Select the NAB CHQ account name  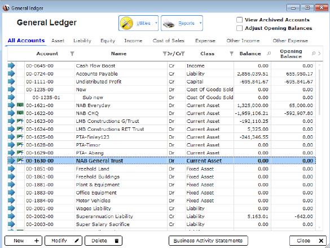point(87,113)
